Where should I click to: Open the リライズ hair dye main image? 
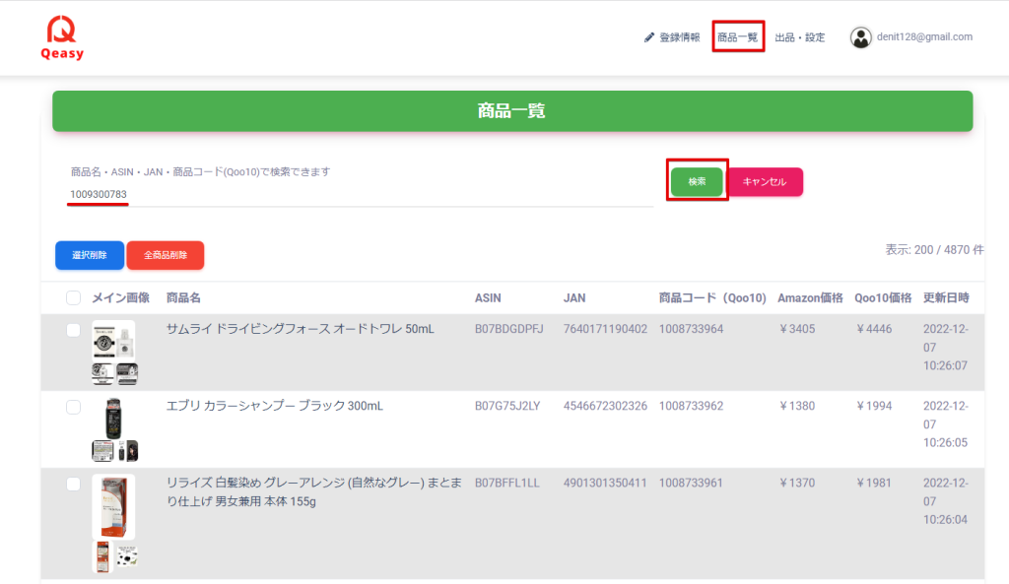click(x=113, y=506)
